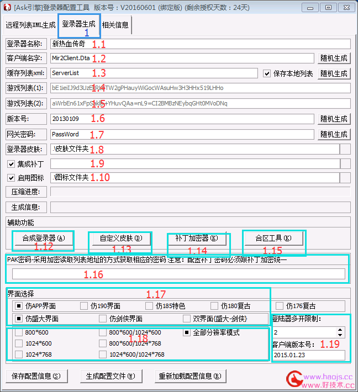The image size is (358, 392).
Task: Check the 1024*600/1024*768 option
Action: pyautogui.click(x=103, y=354)
